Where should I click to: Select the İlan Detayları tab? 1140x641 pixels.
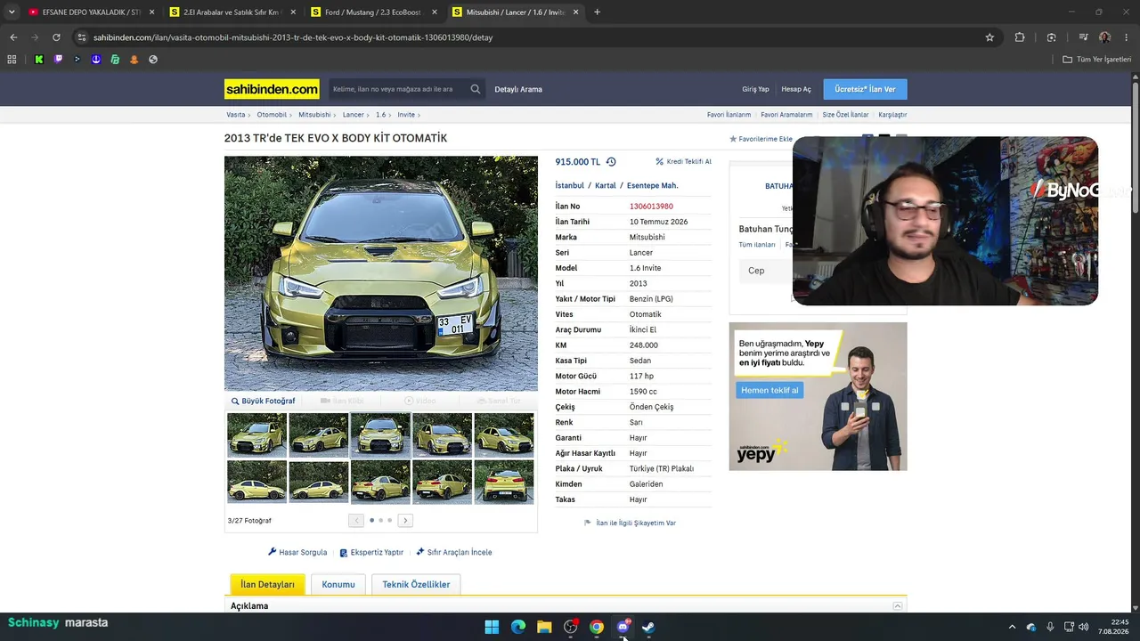(267, 584)
